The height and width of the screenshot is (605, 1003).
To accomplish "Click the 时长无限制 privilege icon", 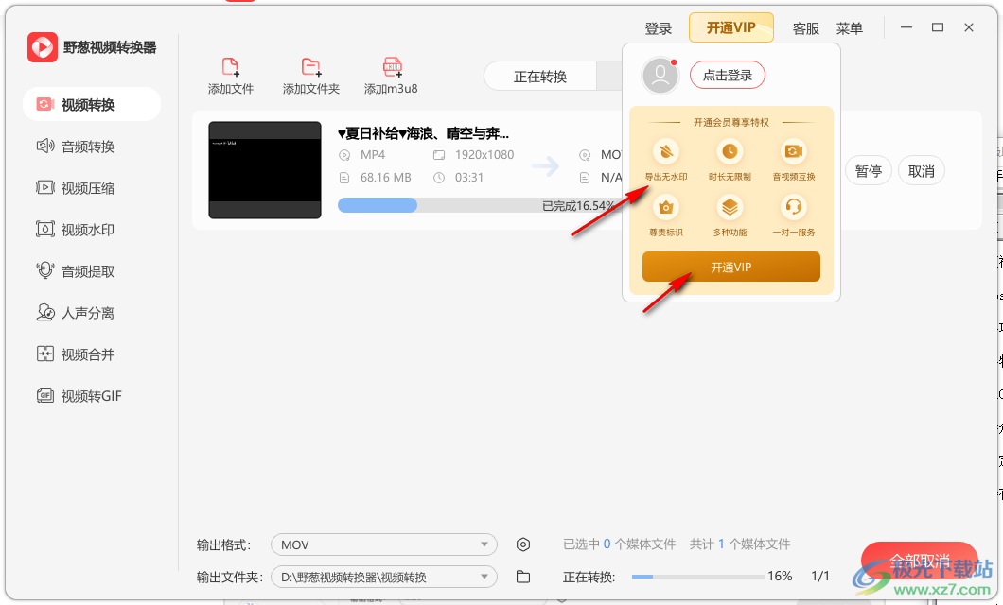I will coord(730,152).
